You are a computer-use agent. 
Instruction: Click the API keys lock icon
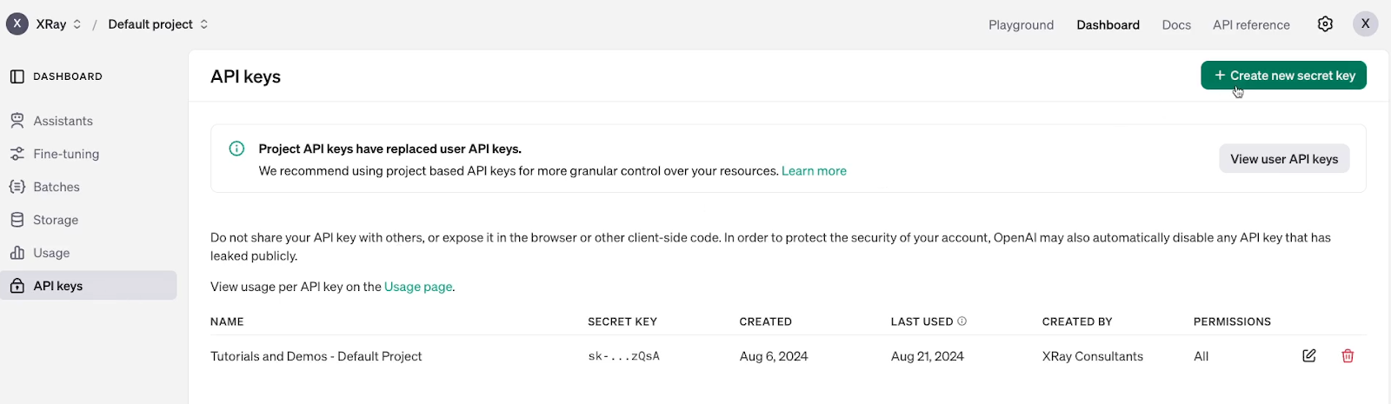tap(17, 286)
